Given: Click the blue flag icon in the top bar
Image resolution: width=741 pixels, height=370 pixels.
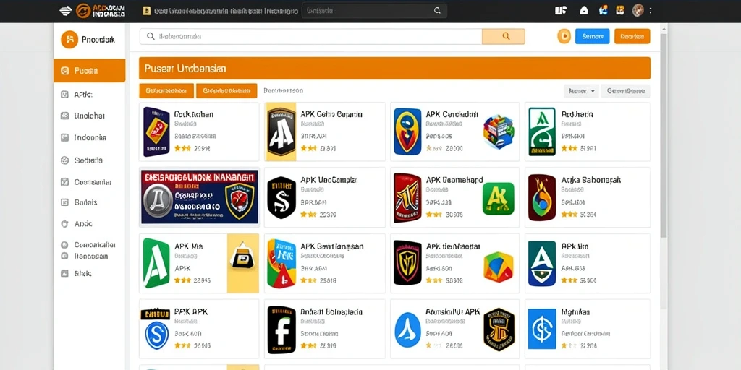Looking at the screenshot, I should click(603, 10).
